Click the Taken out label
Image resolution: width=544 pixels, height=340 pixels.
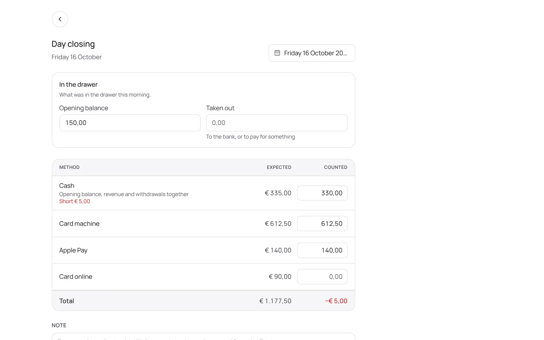(x=220, y=108)
